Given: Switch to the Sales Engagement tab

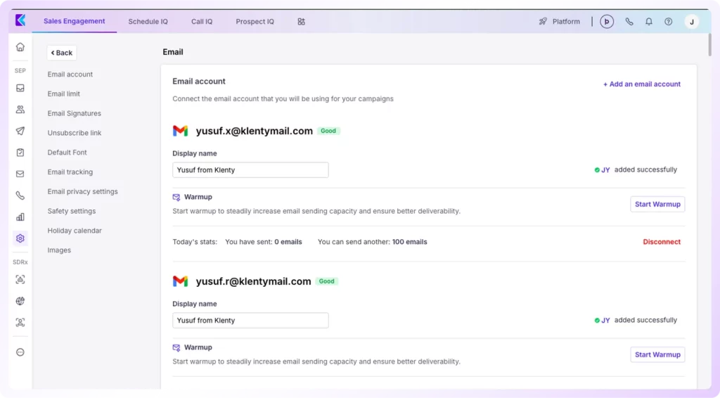Looking at the screenshot, I should coord(75,21).
